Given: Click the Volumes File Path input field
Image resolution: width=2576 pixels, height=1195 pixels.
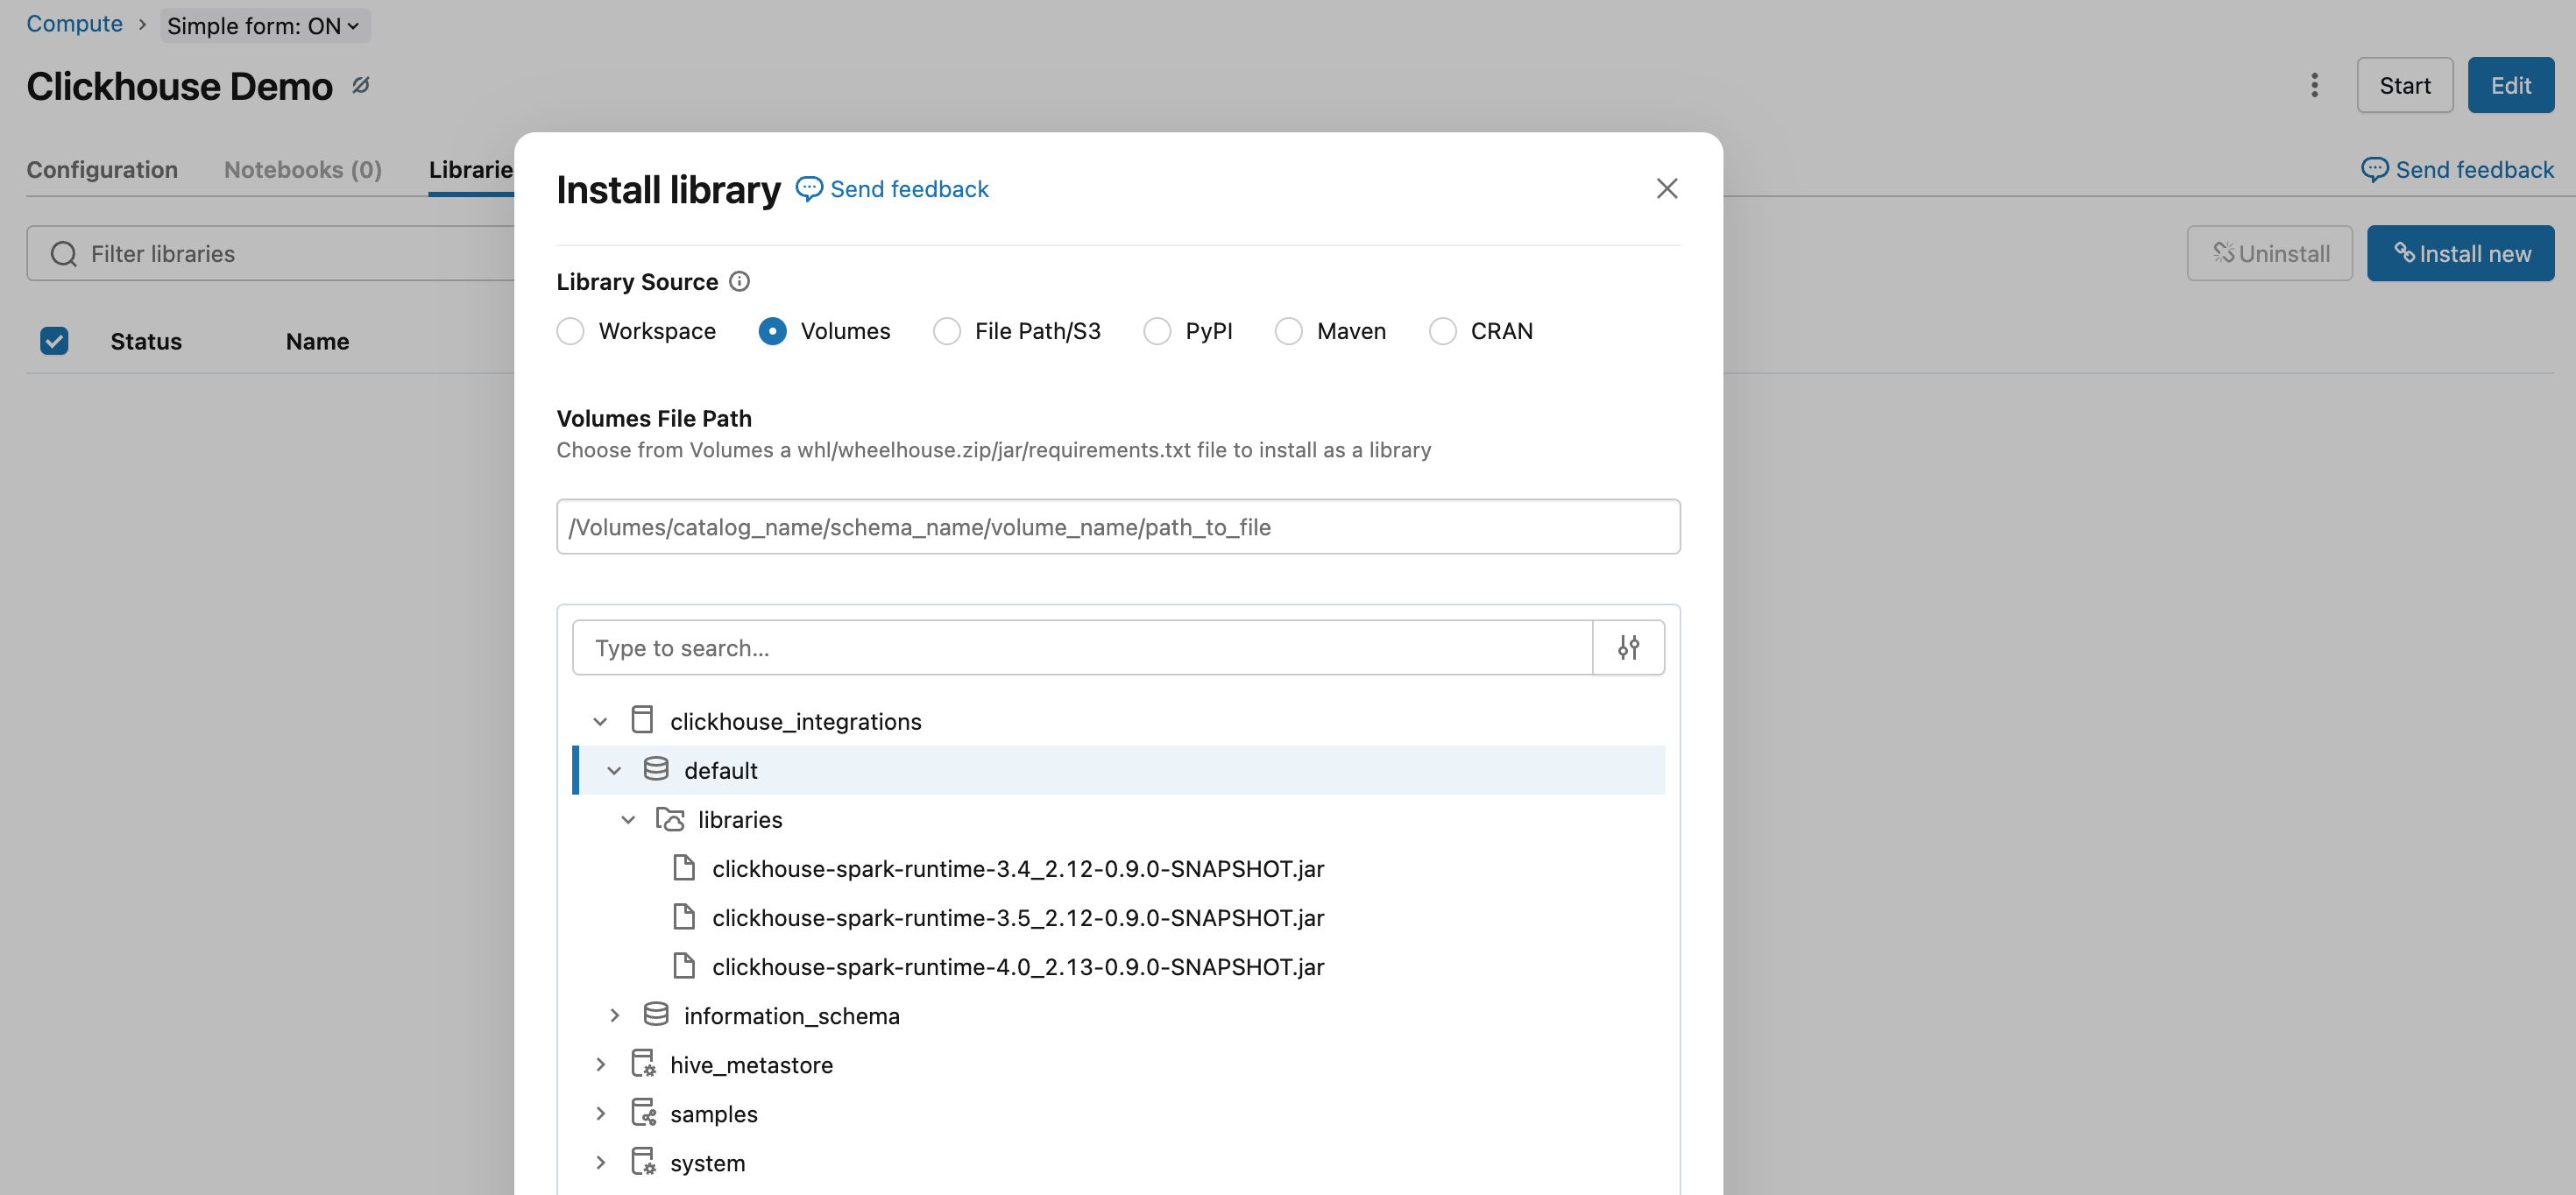Looking at the screenshot, I should tap(1117, 527).
